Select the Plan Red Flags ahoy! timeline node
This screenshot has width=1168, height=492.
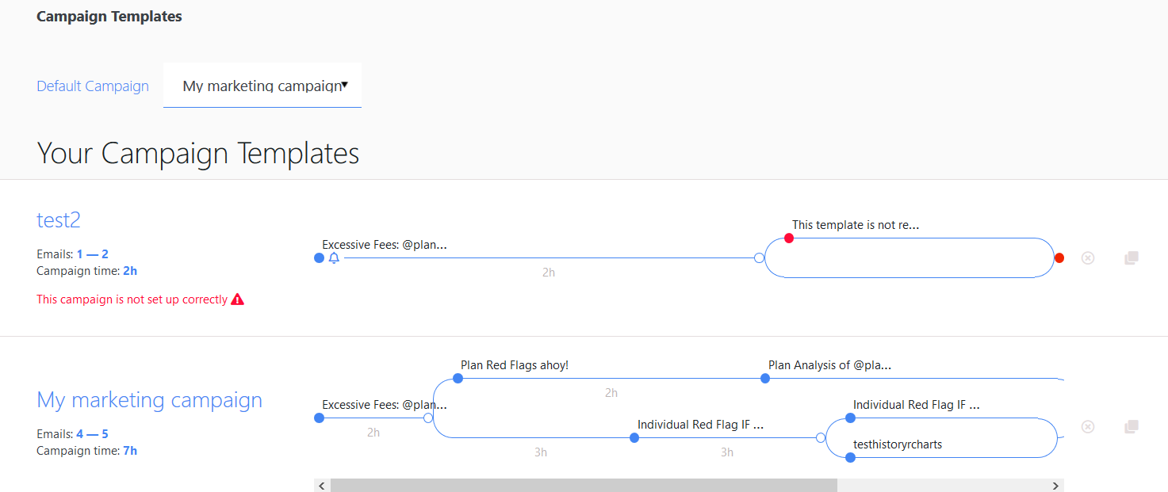tap(458, 379)
